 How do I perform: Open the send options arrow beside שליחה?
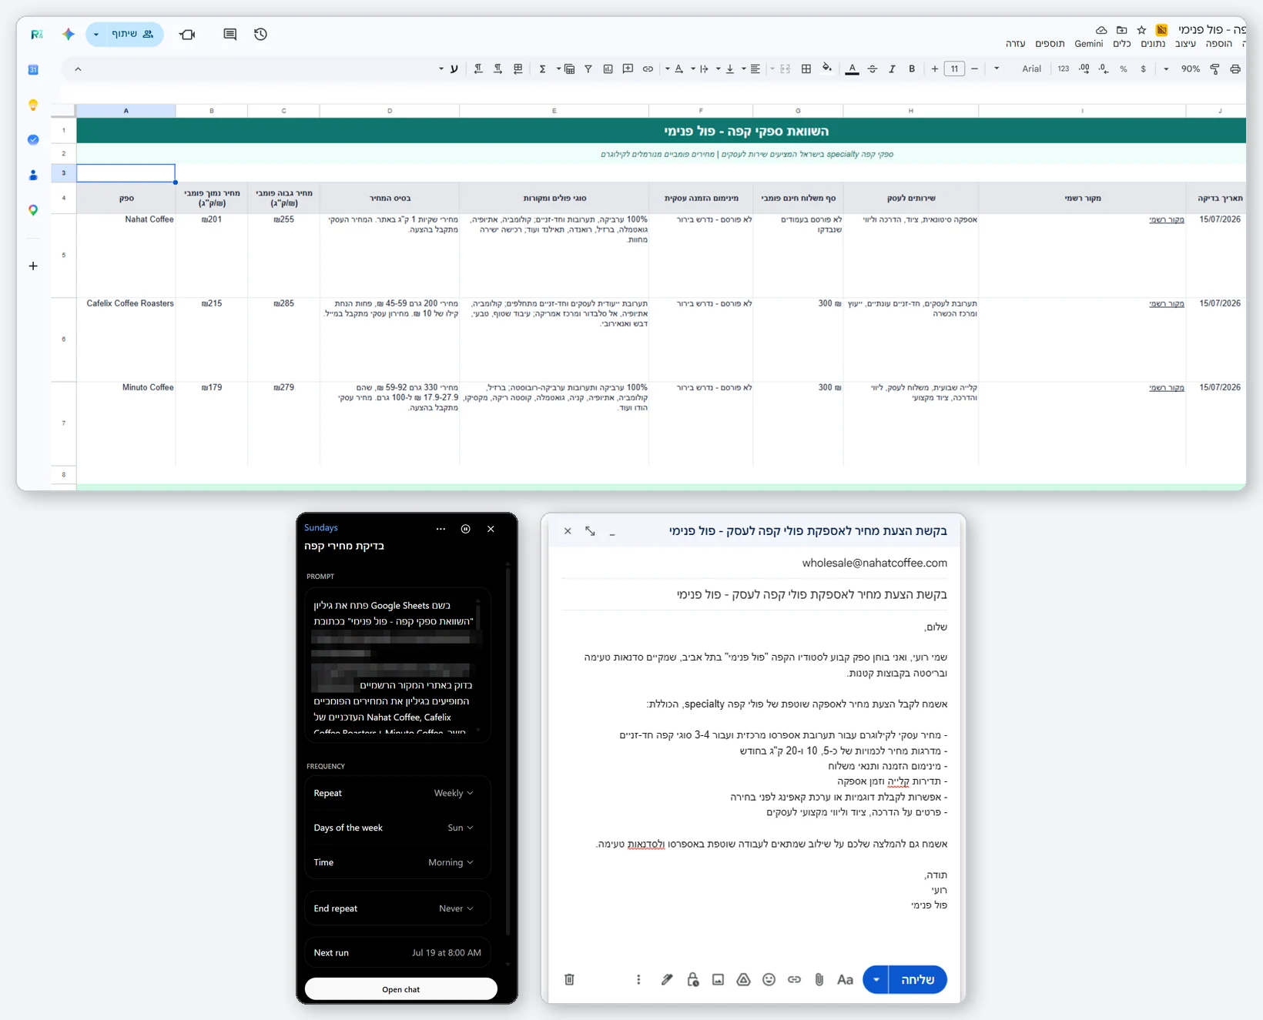tap(876, 979)
